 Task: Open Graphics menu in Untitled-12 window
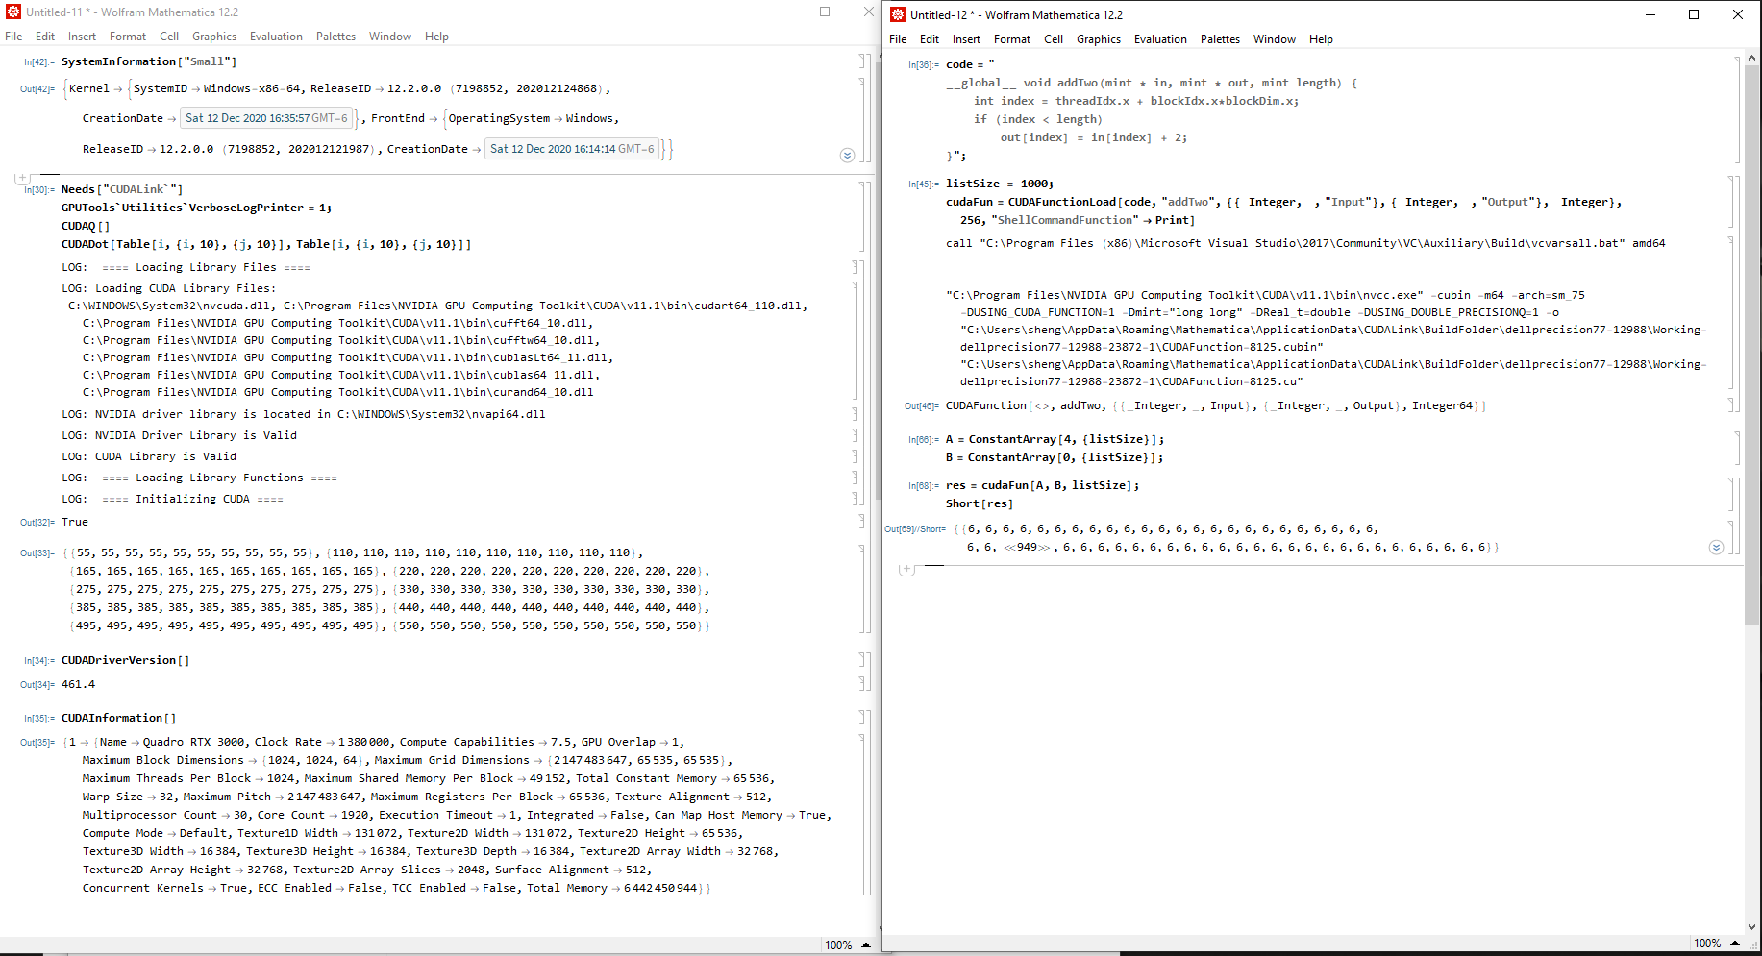point(1099,39)
